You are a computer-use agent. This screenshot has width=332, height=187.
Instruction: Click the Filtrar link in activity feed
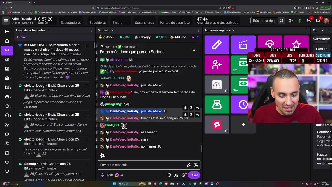tap(22, 37)
